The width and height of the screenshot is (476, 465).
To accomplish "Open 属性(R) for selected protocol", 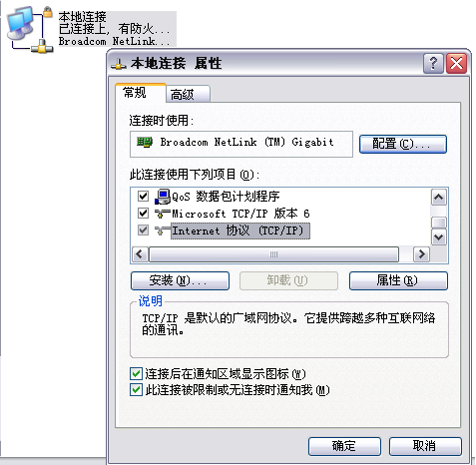I will 398,280.
